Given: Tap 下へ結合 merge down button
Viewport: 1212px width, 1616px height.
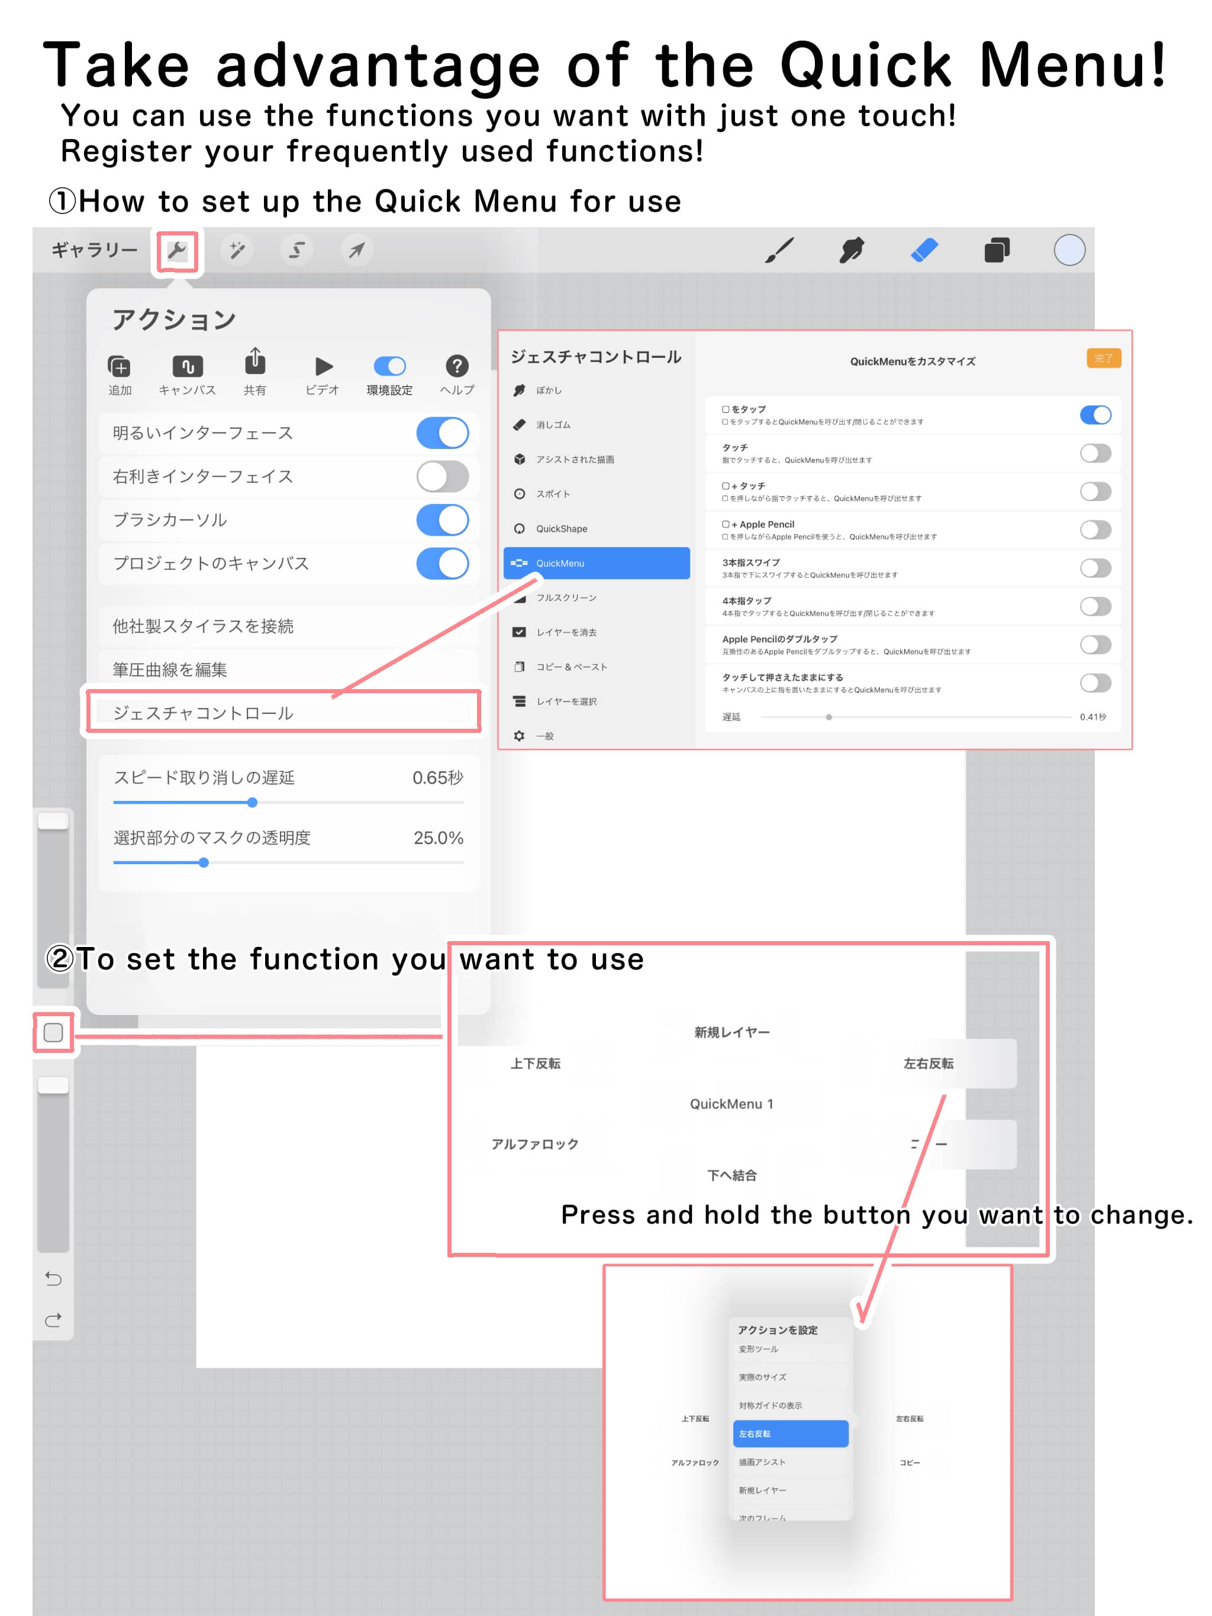Looking at the screenshot, I should [731, 1175].
